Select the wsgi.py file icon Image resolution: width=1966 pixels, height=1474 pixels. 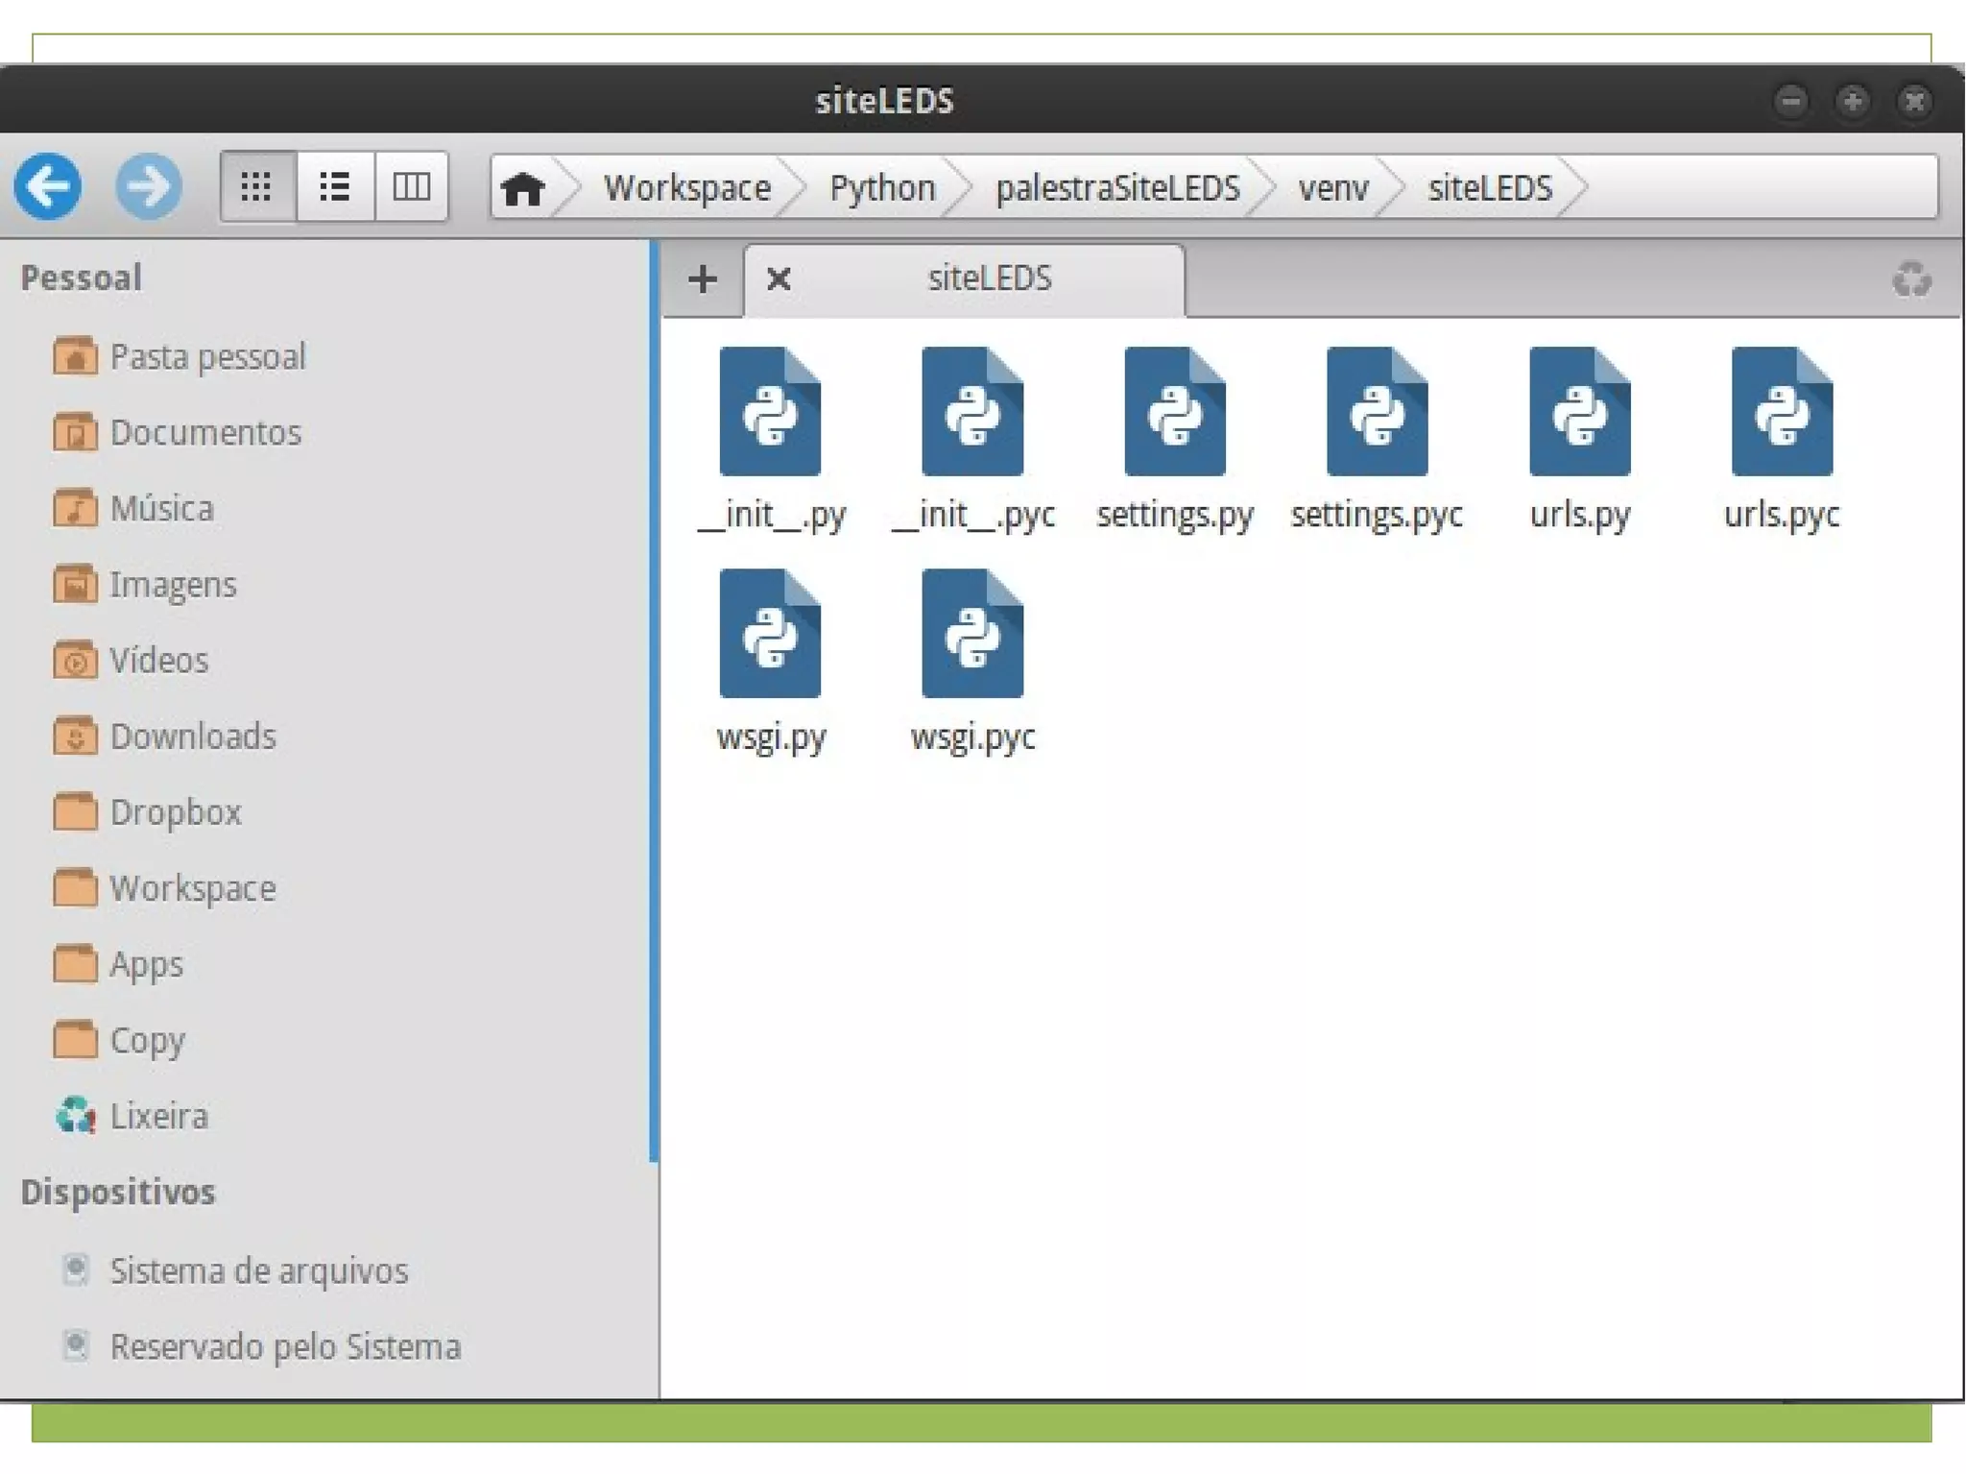tap(770, 634)
